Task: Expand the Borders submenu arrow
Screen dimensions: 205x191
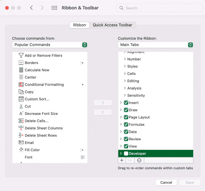Action: click(83, 63)
